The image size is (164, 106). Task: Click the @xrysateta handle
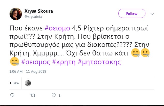[33, 17]
